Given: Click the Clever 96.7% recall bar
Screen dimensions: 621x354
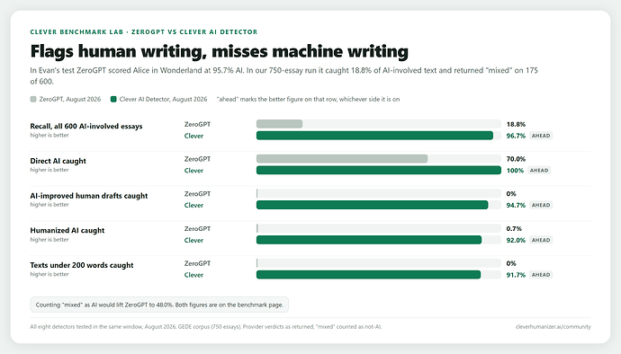Looking at the screenshot, I should pos(374,136).
